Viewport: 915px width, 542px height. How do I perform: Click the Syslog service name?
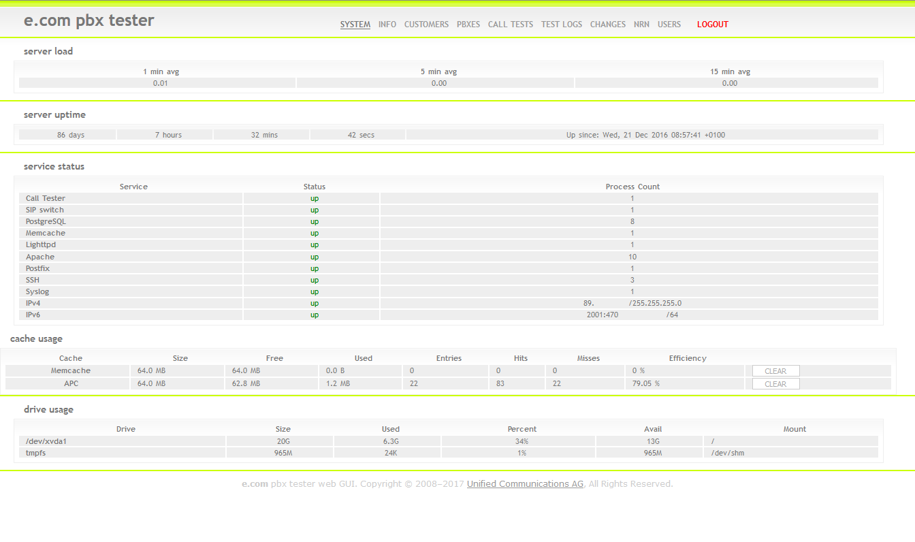point(37,291)
